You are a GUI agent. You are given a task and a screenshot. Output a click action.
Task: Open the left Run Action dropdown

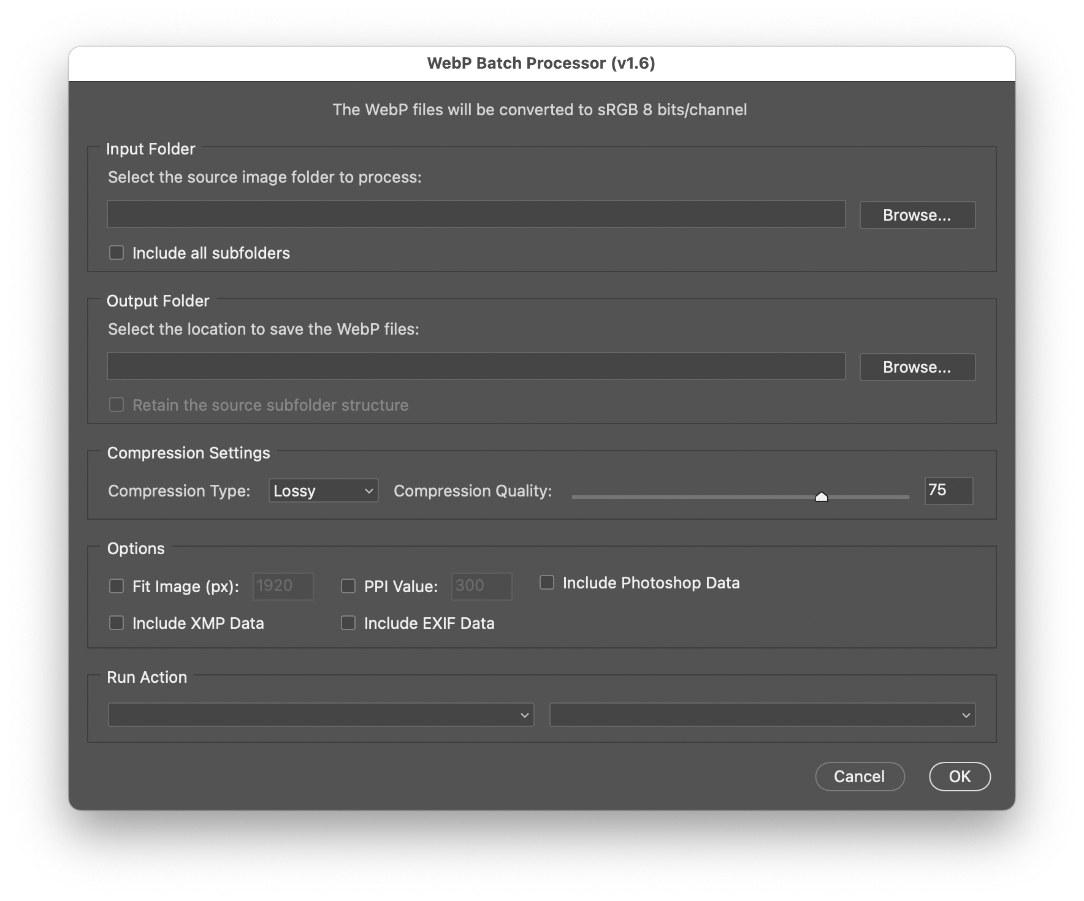[x=321, y=715]
